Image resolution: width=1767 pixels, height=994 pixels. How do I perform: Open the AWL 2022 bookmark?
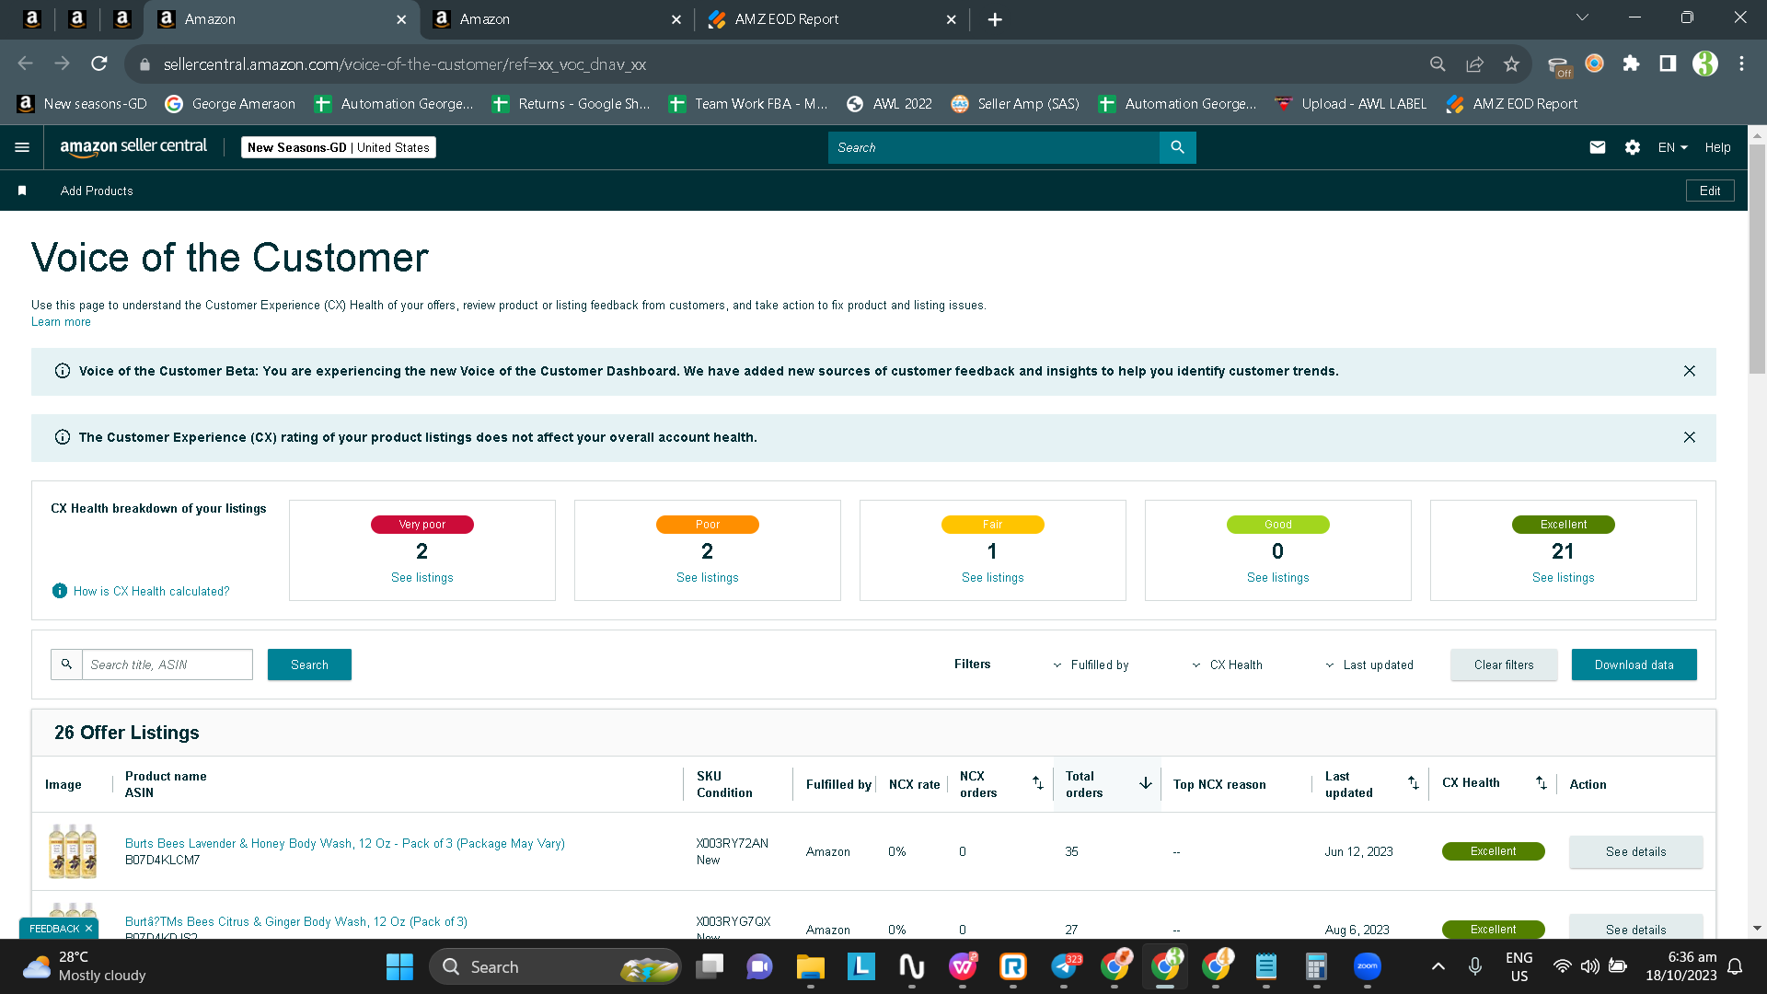coord(889,104)
